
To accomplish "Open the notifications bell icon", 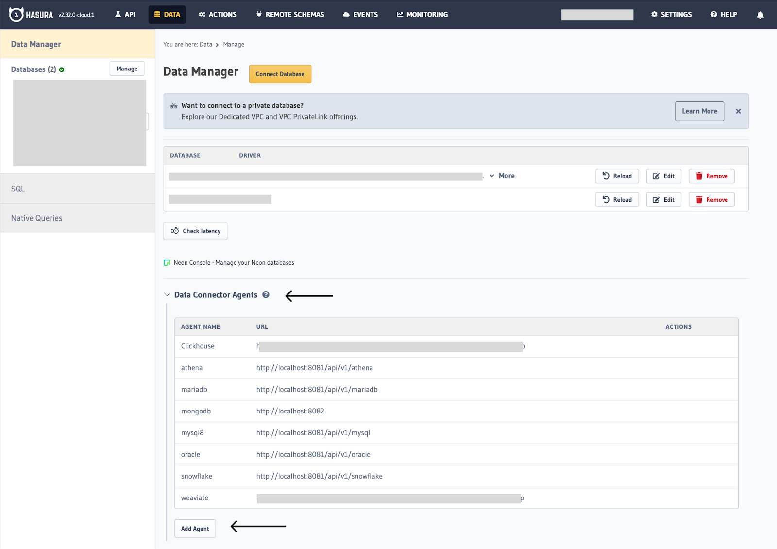I will (x=760, y=15).
